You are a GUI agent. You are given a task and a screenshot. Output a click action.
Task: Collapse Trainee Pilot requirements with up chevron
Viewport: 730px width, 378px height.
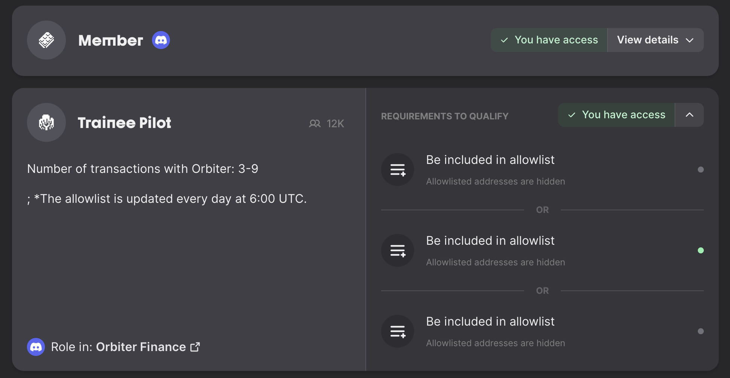[x=690, y=115]
